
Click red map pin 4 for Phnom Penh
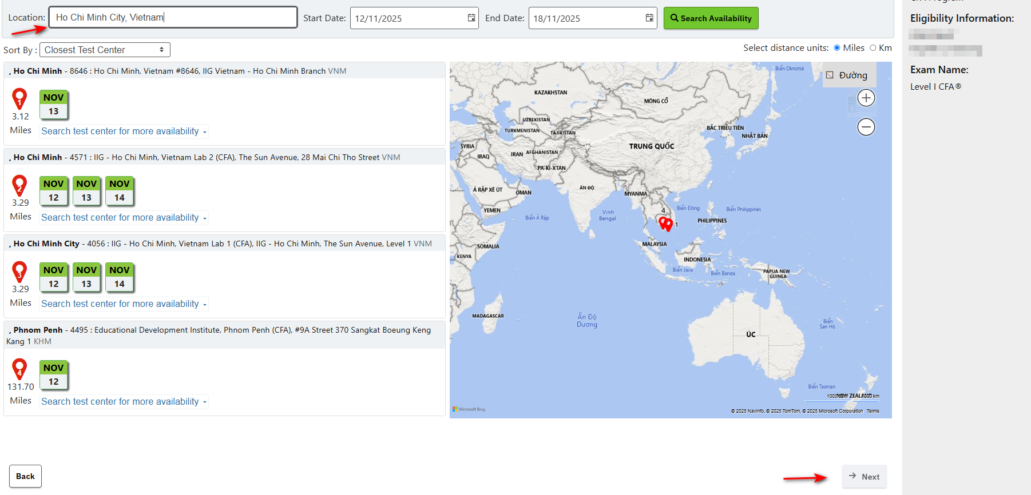pyautogui.click(x=19, y=369)
